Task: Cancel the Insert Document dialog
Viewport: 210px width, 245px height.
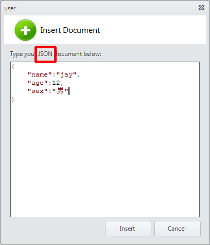Action: (178, 229)
